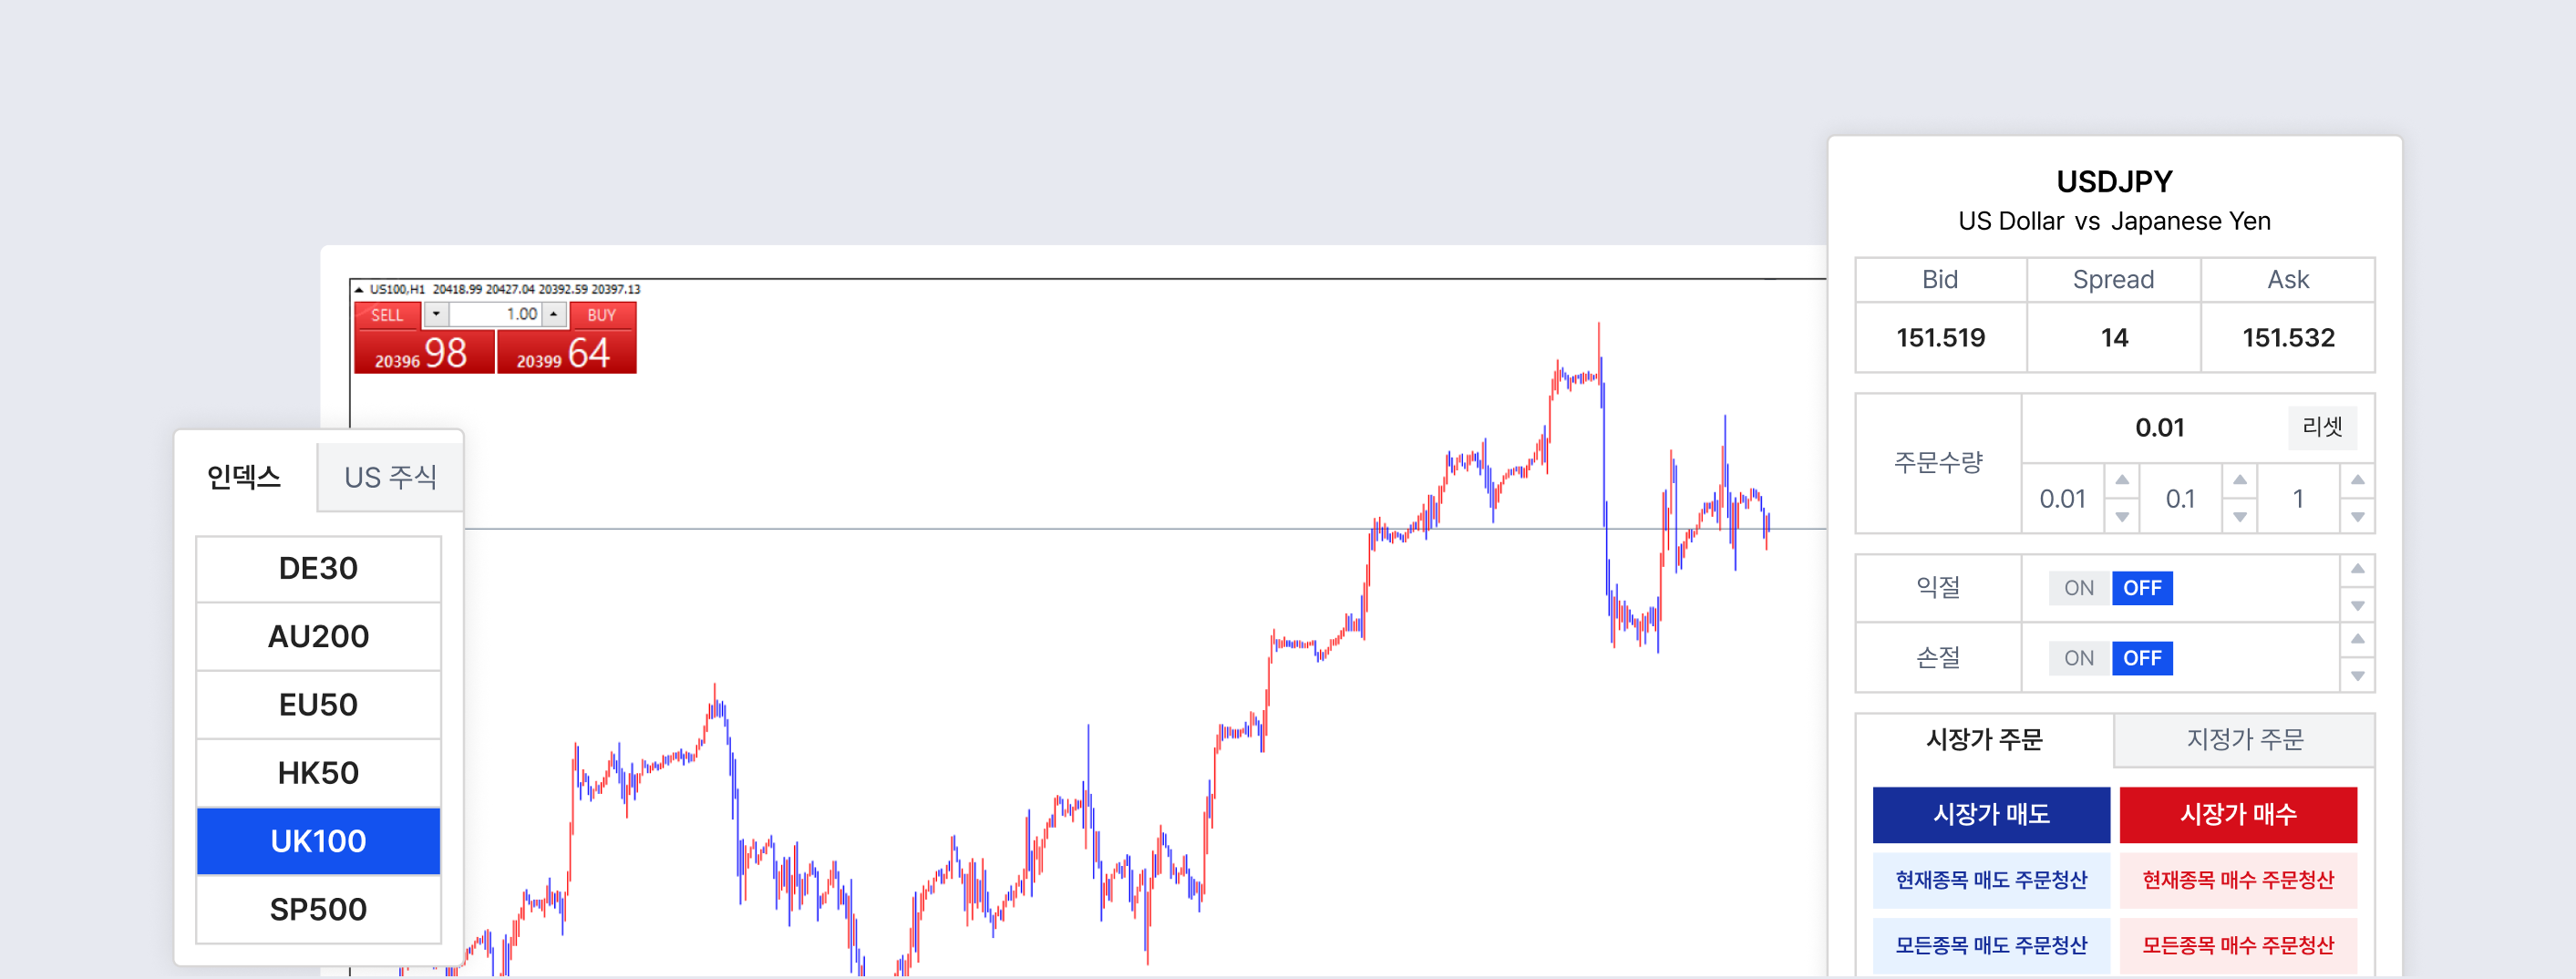2576x979 pixels.
Task: Open the 지정가 주문 limit order tab
Action: [2244, 740]
